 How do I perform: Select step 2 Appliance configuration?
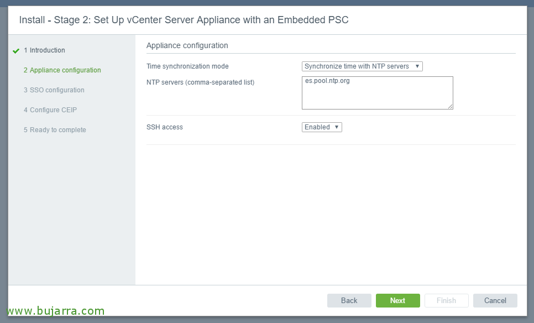pyautogui.click(x=62, y=70)
